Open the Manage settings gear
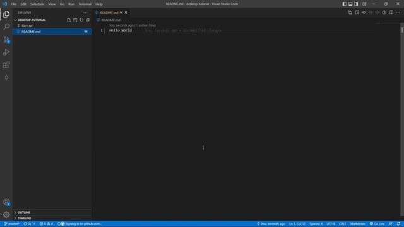Viewport: 404px width, 227px height. click(x=6, y=214)
